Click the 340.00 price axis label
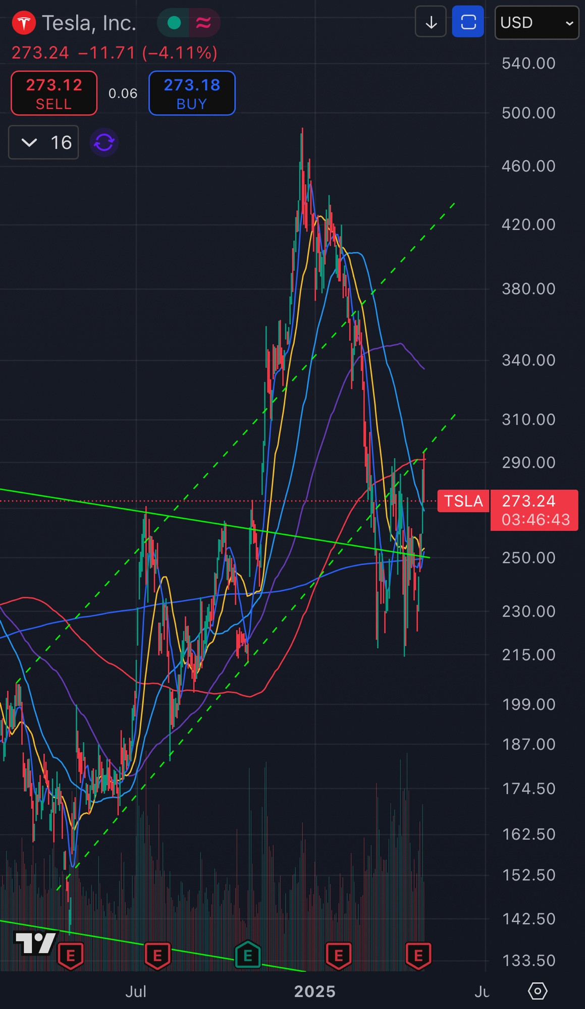The image size is (585, 1009). point(528,360)
